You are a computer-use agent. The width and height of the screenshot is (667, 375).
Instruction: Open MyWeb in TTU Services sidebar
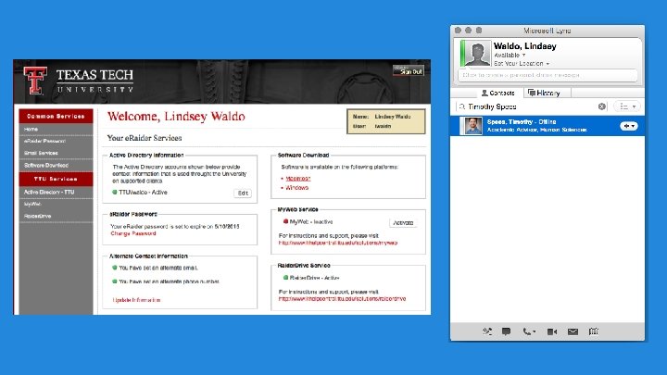coord(32,204)
